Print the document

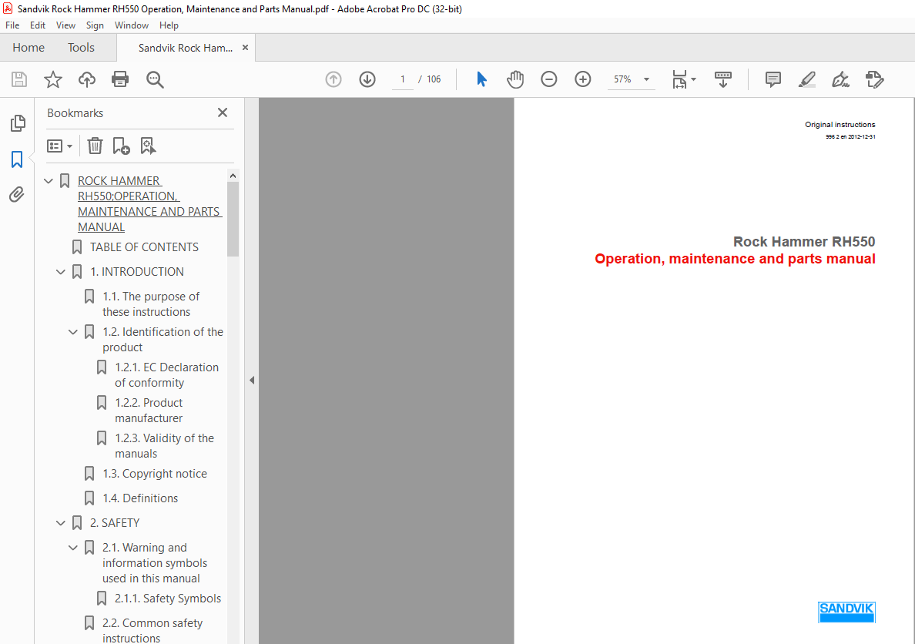click(120, 79)
